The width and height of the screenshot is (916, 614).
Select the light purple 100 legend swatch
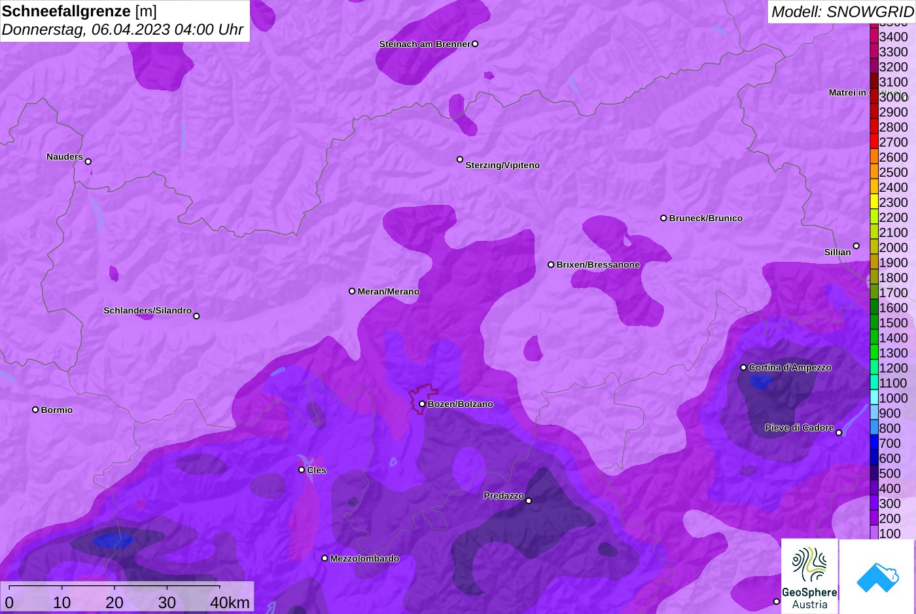[874, 532]
